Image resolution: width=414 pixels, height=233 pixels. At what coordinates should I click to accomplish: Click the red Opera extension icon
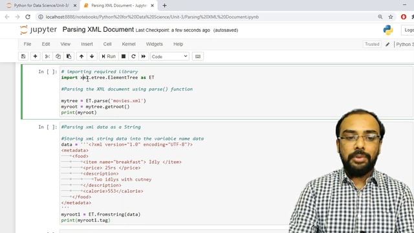point(404,17)
